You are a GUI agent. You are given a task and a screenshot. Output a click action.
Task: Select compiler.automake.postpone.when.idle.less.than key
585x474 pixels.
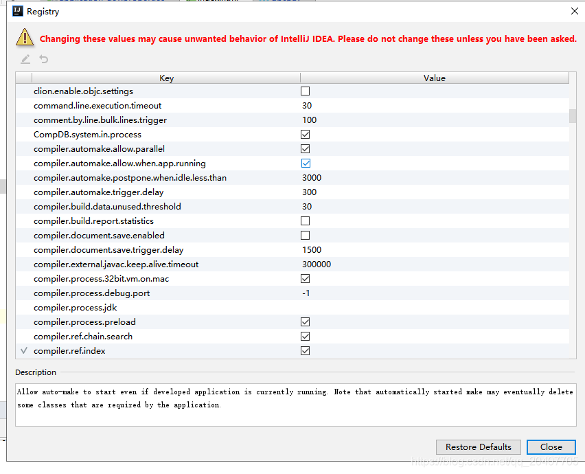click(x=130, y=178)
